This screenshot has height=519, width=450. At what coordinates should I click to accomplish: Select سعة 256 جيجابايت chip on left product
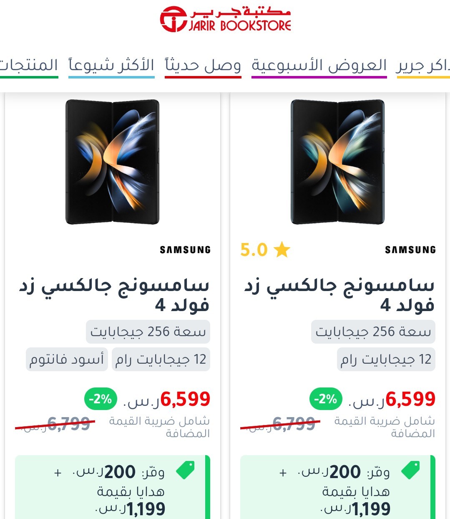pyautogui.click(x=148, y=332)
